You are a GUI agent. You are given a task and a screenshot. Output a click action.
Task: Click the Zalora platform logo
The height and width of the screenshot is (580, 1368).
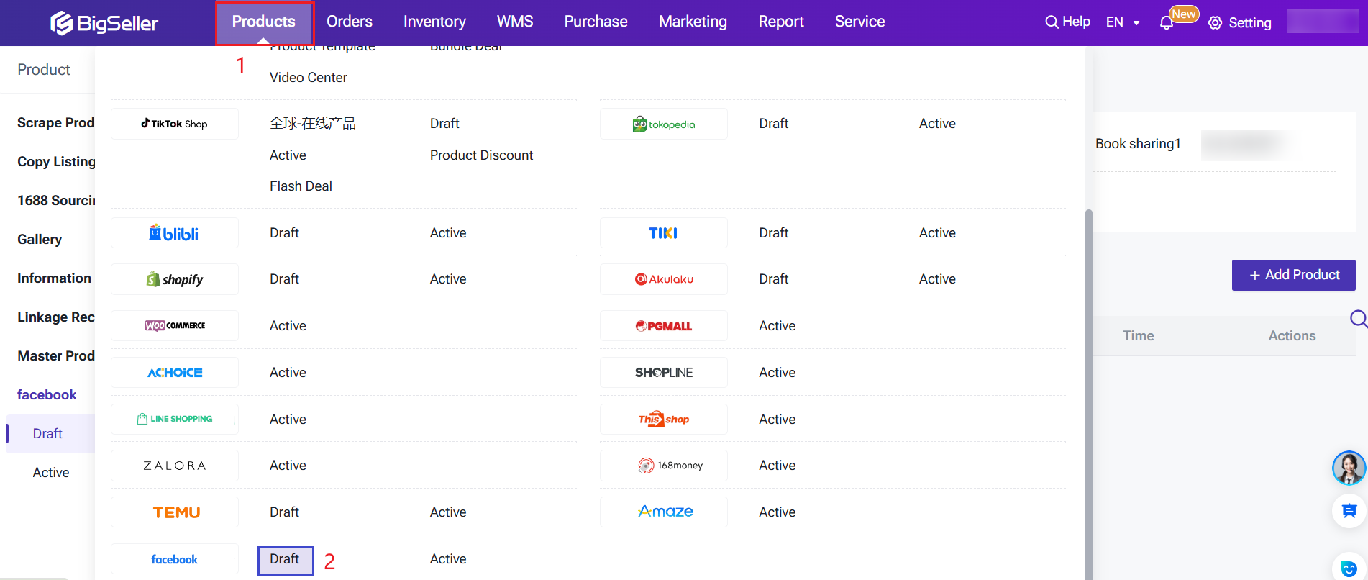pyautogui.click(x=175, y=466)
